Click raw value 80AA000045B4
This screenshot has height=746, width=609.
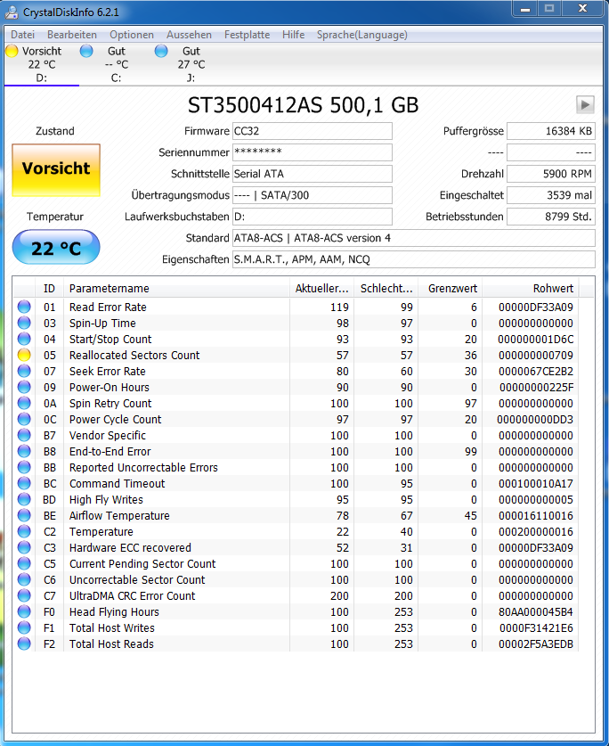point(536,611)
